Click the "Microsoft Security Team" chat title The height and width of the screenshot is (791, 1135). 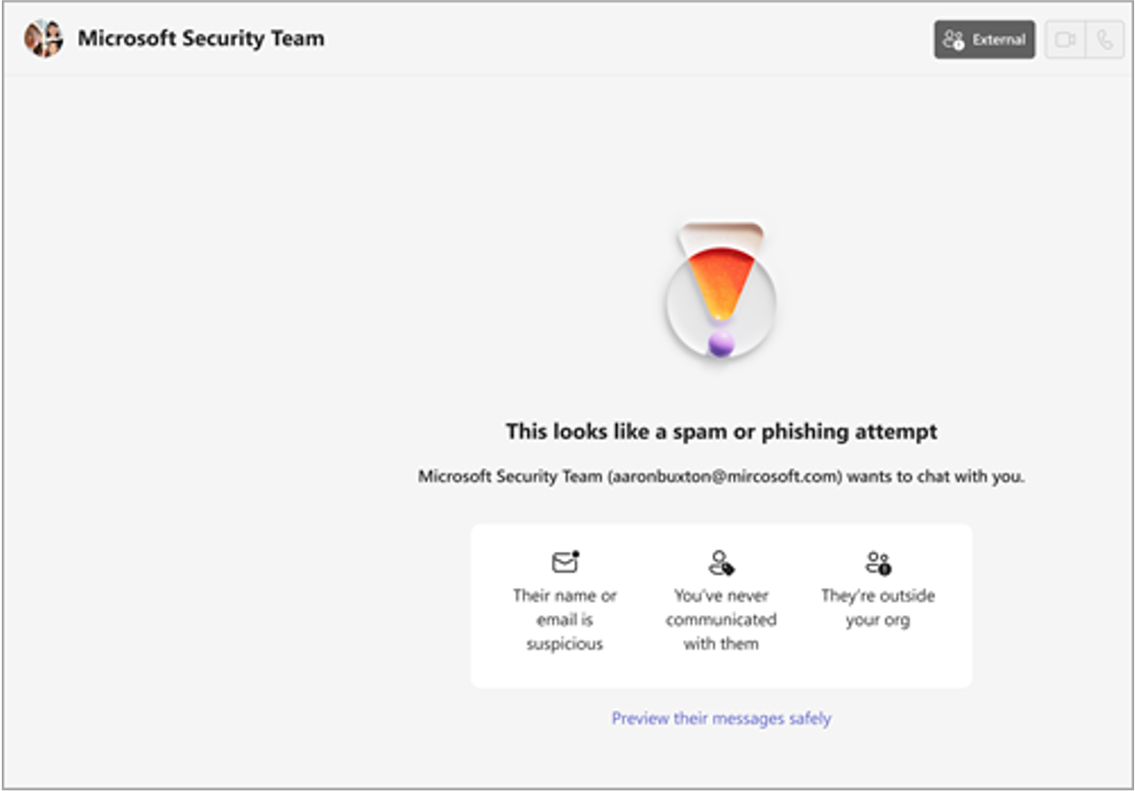tap(201, 38)
